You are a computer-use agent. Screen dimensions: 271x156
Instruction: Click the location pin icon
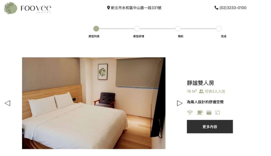point(108,8)
